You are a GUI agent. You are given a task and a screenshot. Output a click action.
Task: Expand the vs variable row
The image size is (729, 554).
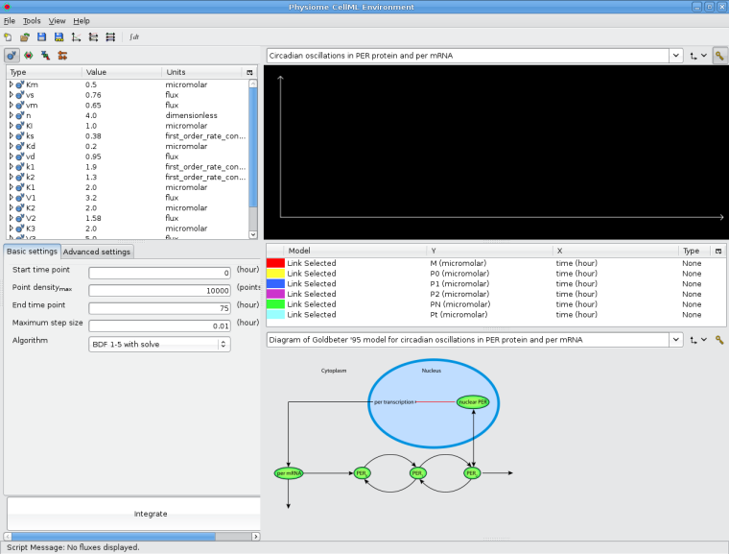coord(12,94)
